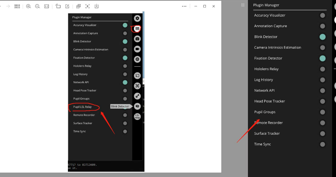
Task: Click 'Head Pose Tracker' label in right panel
Action: [270, 101]
